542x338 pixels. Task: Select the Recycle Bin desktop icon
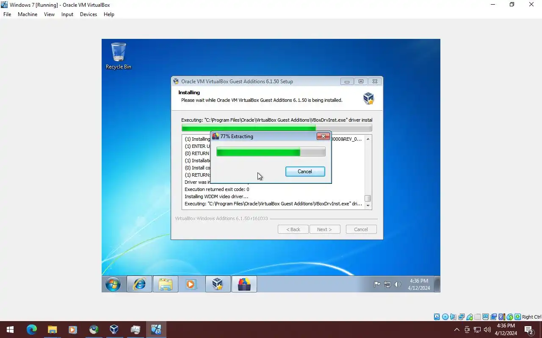pos(119,56)
